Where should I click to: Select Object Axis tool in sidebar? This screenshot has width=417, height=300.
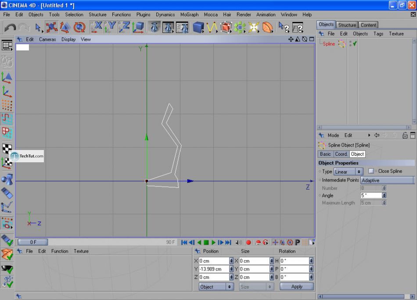click(x=7, y=92)
